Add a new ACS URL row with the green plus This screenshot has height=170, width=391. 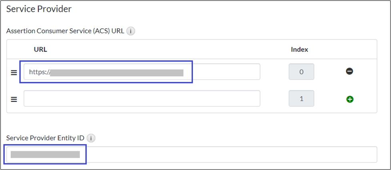click(349, 99)
